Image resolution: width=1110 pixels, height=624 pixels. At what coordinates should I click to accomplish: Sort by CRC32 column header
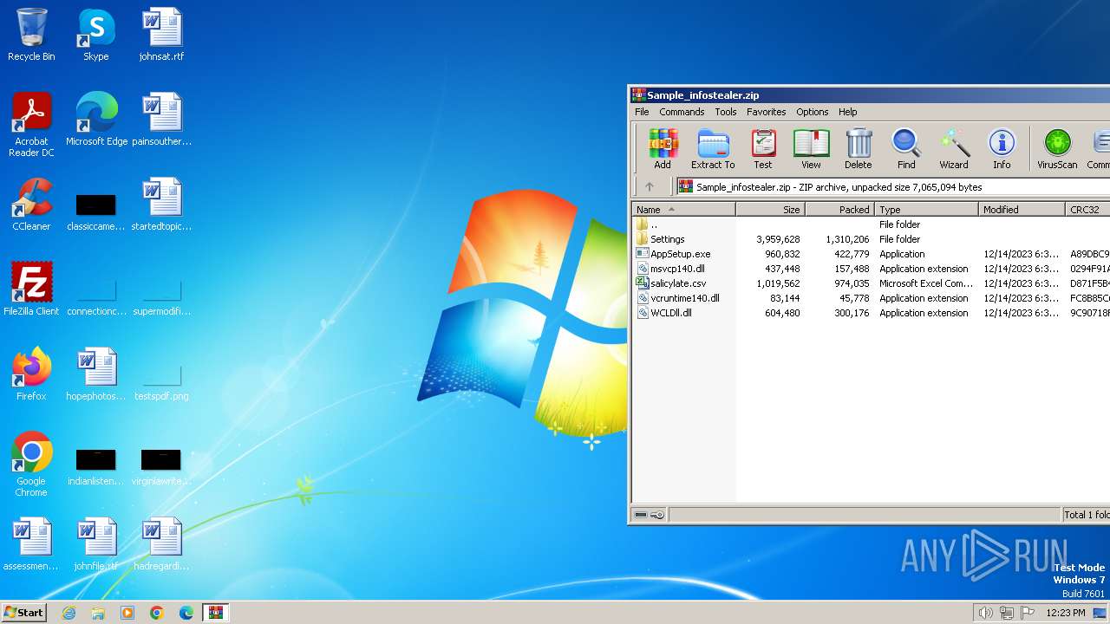tap(1087, 210)
